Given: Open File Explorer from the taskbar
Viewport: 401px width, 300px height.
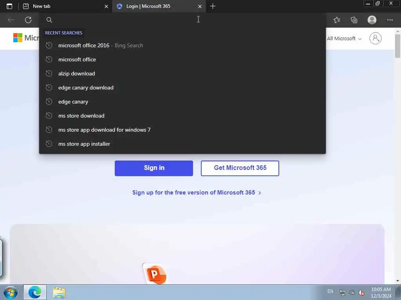Looking at the screenshot, I should (60, 293).
